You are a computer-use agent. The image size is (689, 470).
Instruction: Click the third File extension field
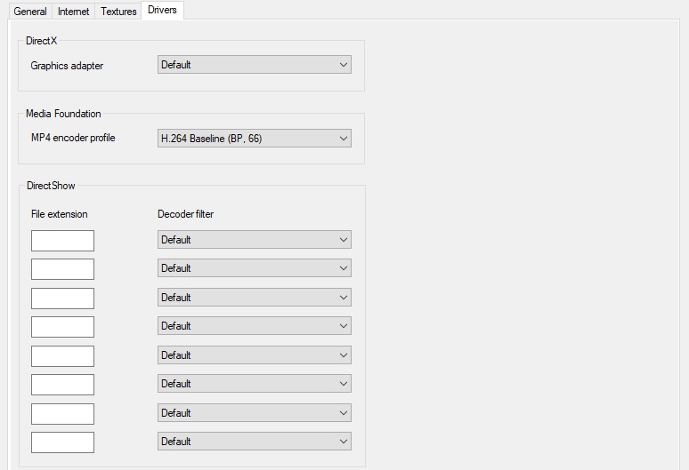point(62,299)
